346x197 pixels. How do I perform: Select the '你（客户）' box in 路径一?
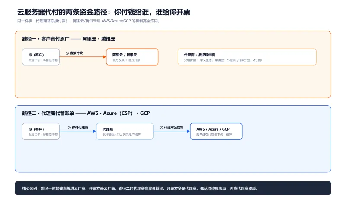(41, 57)
